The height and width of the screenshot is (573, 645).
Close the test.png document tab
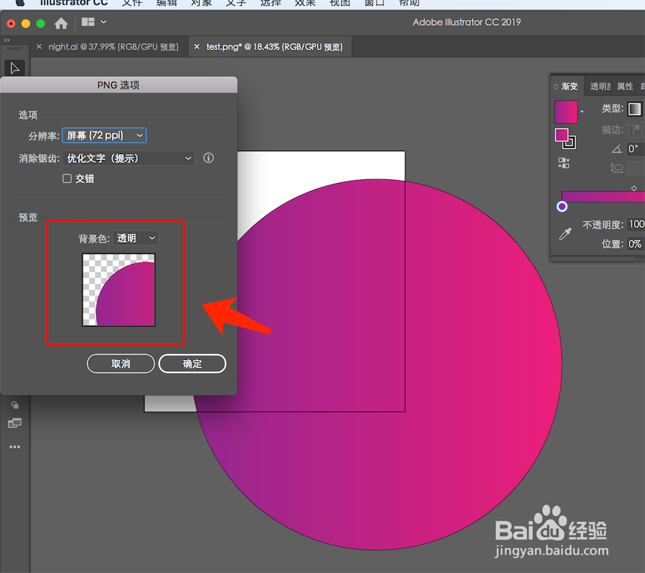(197, 47)
